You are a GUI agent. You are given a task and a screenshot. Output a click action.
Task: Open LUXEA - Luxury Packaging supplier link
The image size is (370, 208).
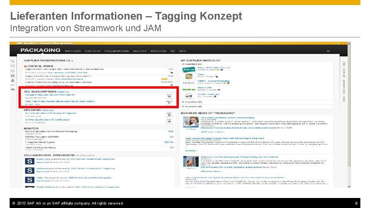coord(213,81)
